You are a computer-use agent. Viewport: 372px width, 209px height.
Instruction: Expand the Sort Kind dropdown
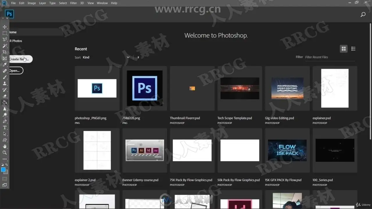click(x=106, y=57)
